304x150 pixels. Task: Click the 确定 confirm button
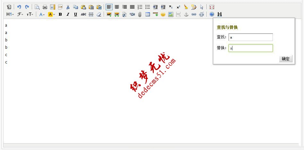[x=285, y=59]
